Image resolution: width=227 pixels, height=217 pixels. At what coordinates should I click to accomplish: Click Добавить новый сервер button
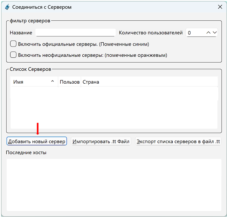click(x=37, y=141)
